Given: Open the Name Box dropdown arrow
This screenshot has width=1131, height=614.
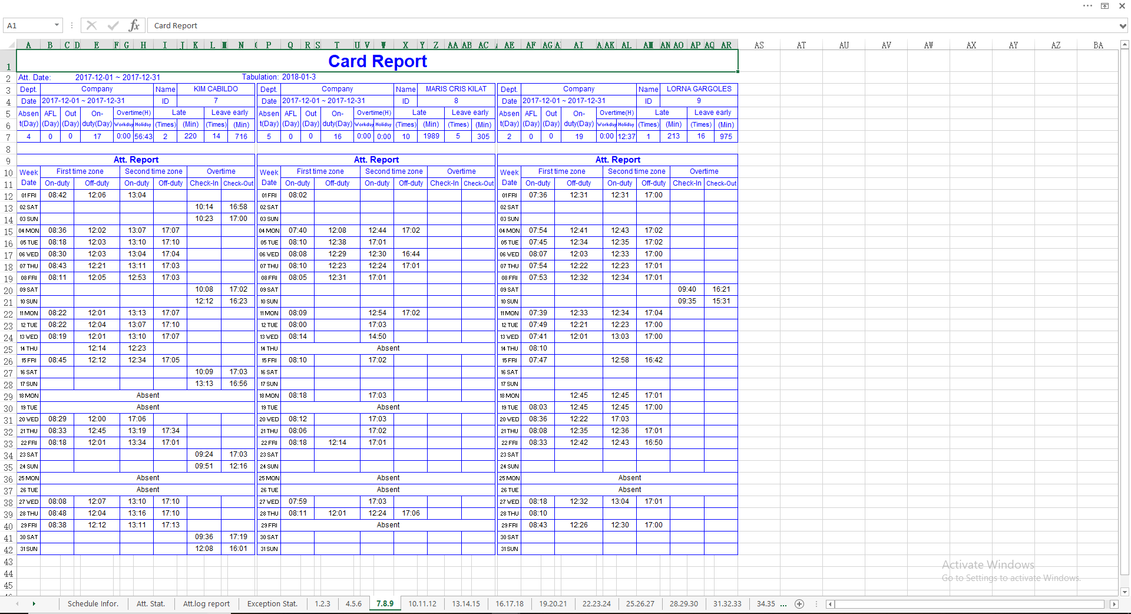Looking at the screenshot, I should [57, 25].
